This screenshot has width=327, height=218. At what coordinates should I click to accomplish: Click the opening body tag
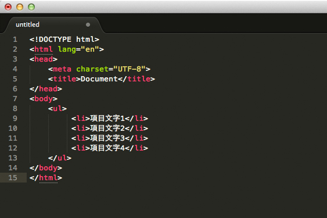[44, 99]
